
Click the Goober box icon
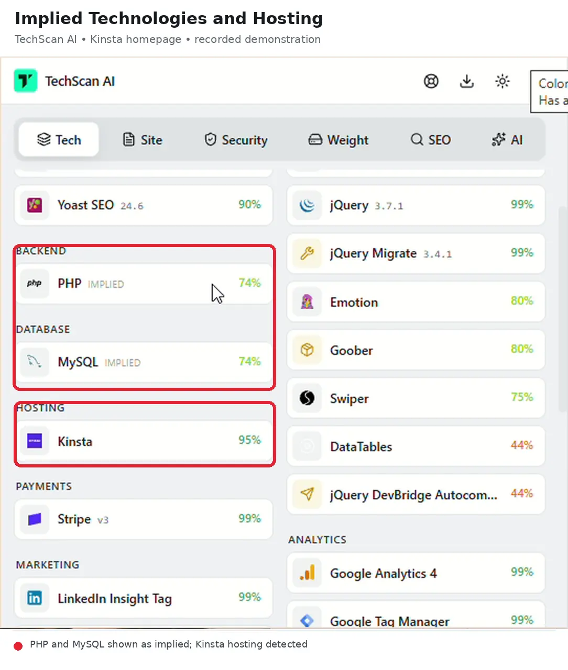click(307, 350)
